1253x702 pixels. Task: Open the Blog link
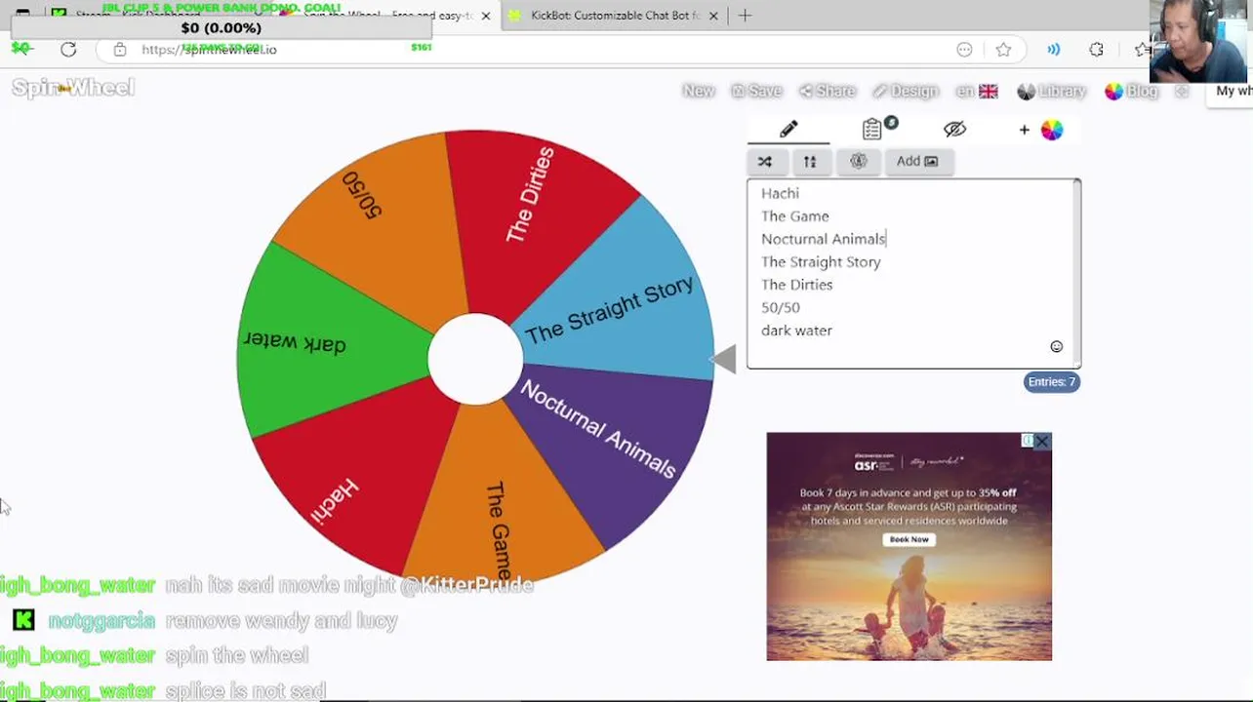click(x=1131, y=91)
